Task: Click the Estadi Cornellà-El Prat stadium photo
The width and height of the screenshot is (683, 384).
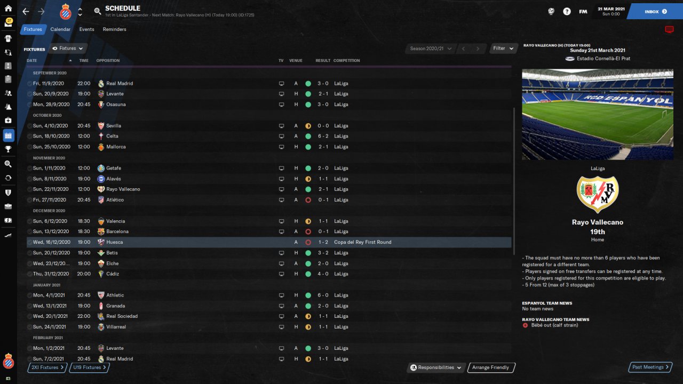Action: pos(598,114)
